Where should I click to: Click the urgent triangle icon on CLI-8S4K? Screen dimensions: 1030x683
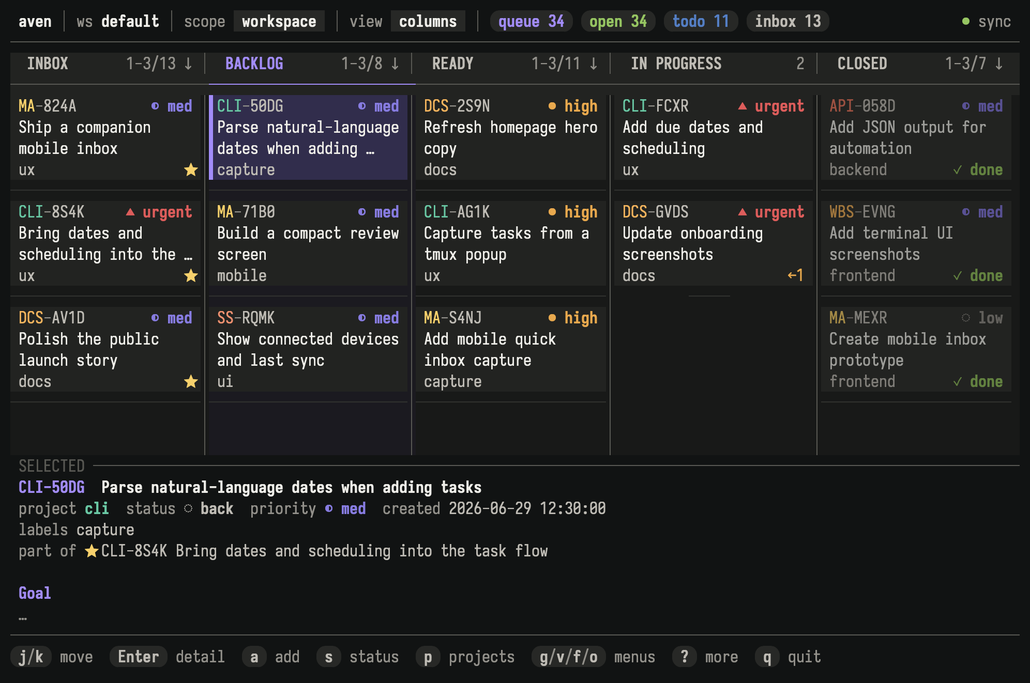[130, 212]
